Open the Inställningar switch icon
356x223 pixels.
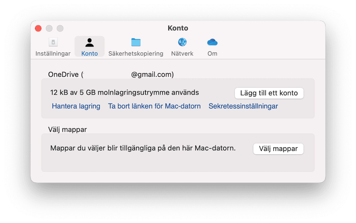53,42
